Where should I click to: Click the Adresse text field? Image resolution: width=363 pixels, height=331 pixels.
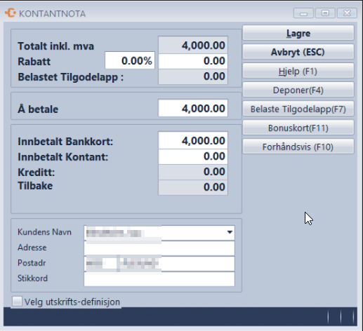coord(159,248)
